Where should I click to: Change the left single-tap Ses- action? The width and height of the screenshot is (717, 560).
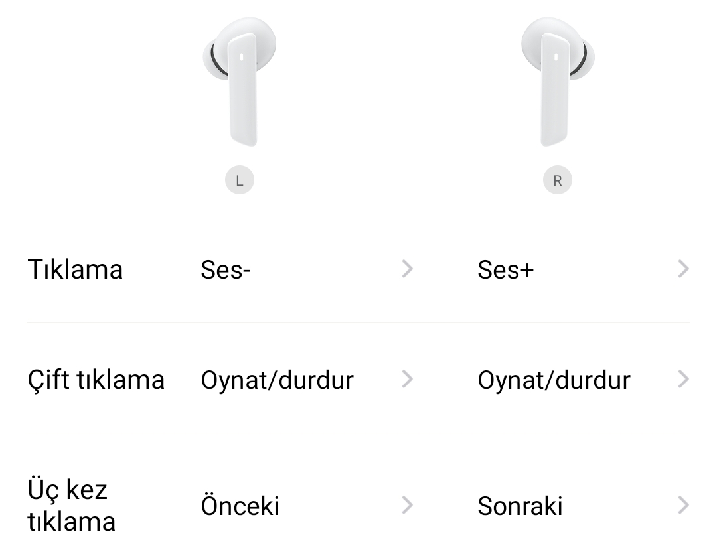tap(225, 270)
